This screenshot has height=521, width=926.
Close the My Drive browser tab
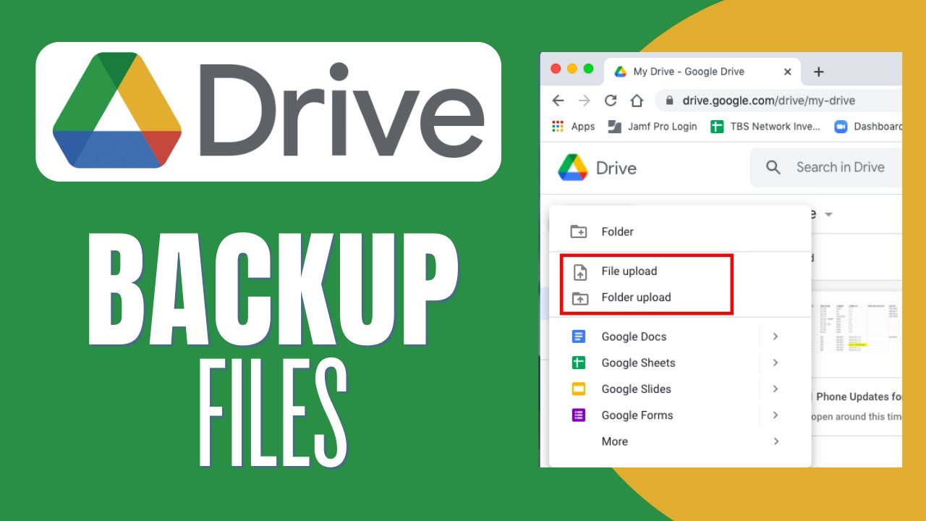click(788, 72)
